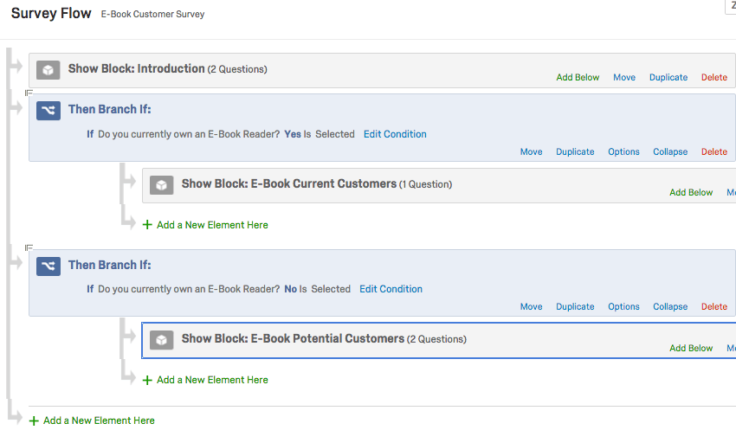Click the first branch icon for Yes condition
736x430 pixels.
[x=48, y=111]
